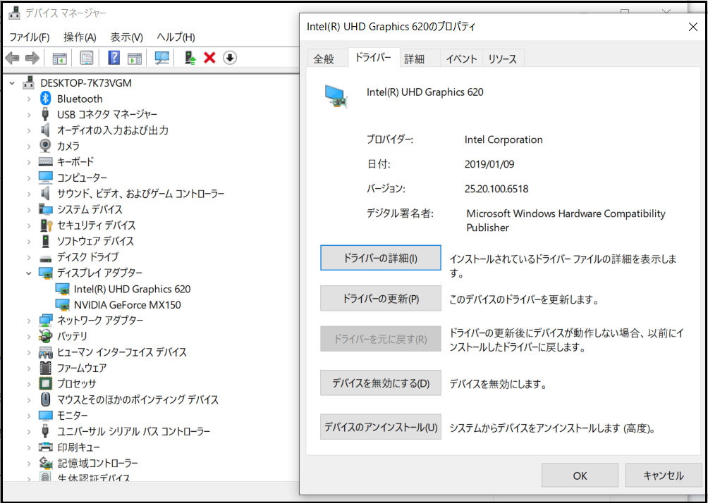Collapse the ディスプレイ アダプター category
This screenshot has height=503, width=708.
pos(29,273)
